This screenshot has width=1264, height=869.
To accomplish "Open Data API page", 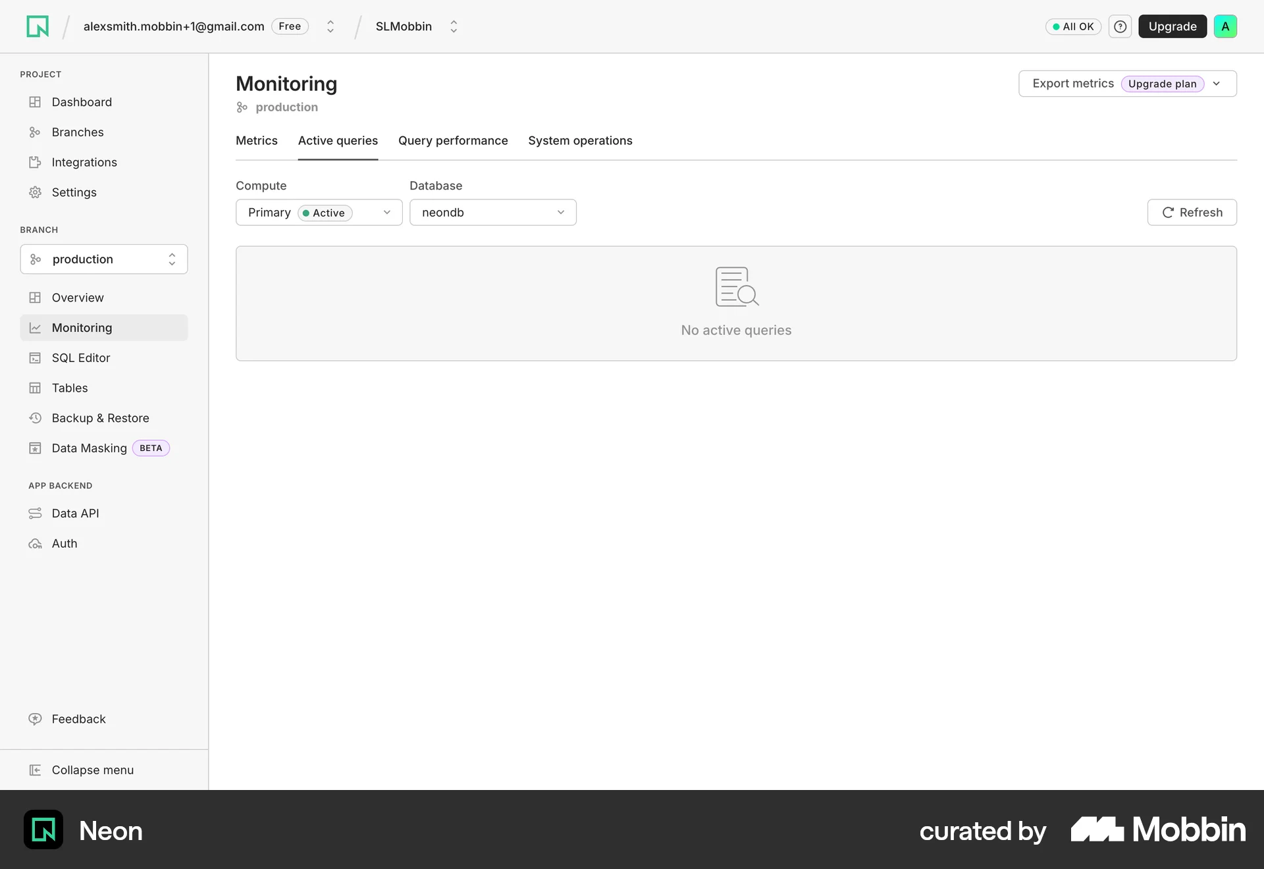I will [x=104, y=513].
